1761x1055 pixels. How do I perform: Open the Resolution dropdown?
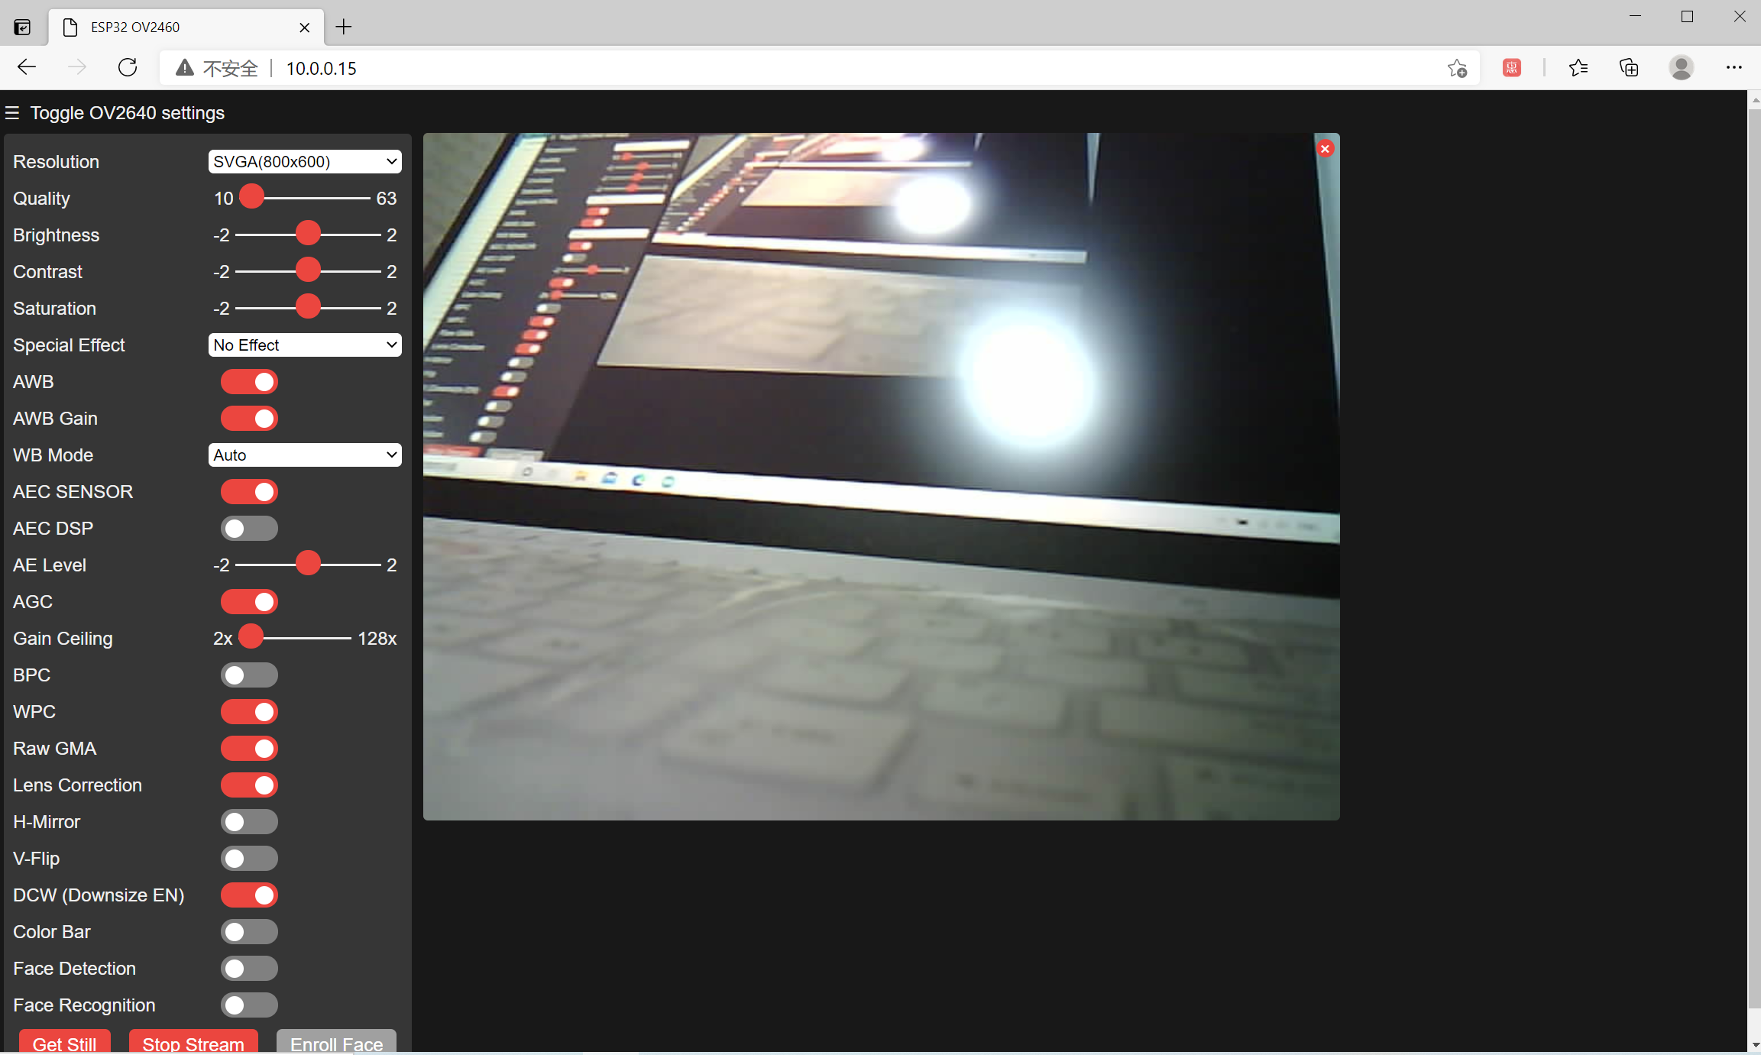304,162
